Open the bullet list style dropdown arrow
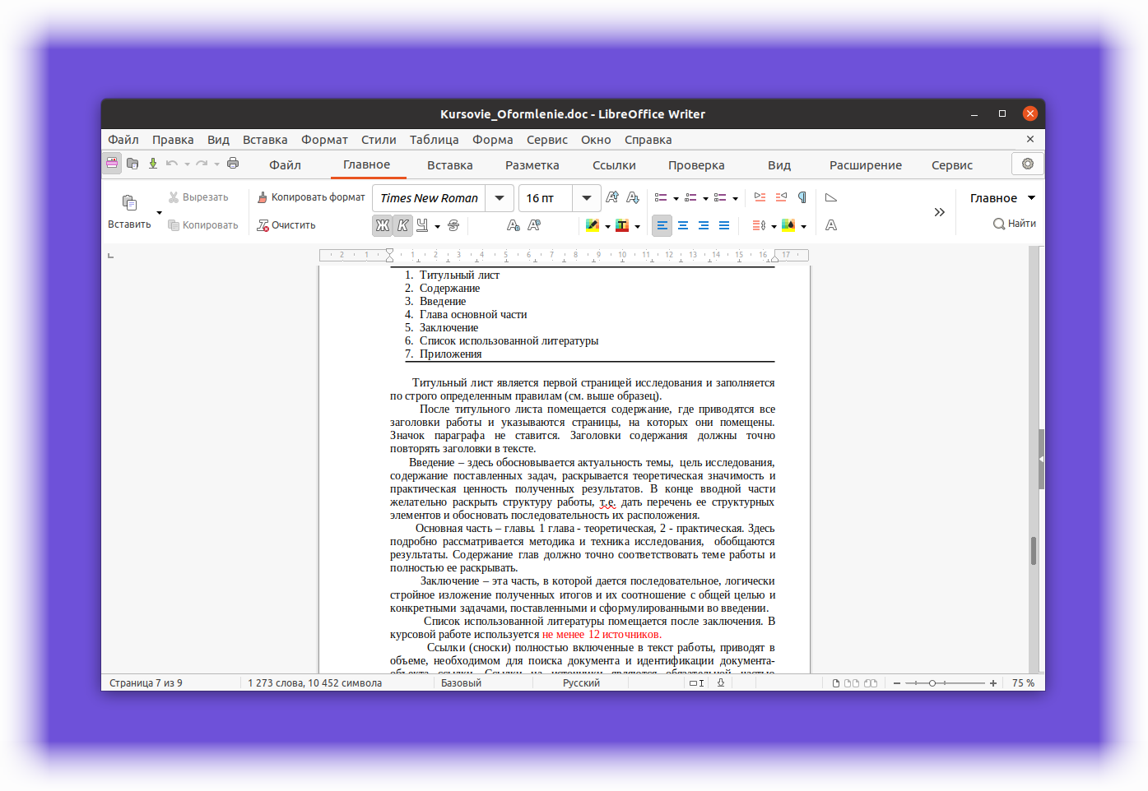Screen dimensions: 1148x791 pos(676,198)
